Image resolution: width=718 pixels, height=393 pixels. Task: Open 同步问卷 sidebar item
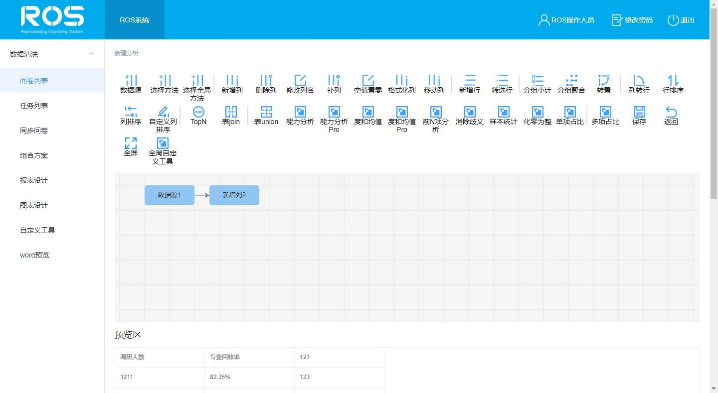click(52, 131)
